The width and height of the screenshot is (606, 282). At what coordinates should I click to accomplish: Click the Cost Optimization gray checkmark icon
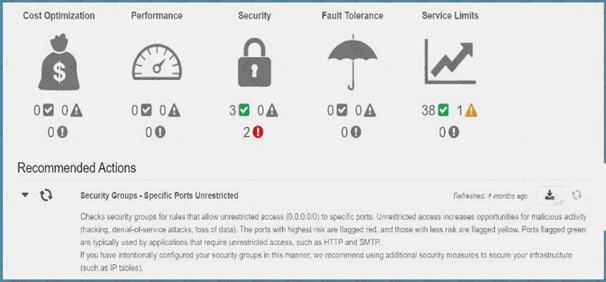(48, 111)
